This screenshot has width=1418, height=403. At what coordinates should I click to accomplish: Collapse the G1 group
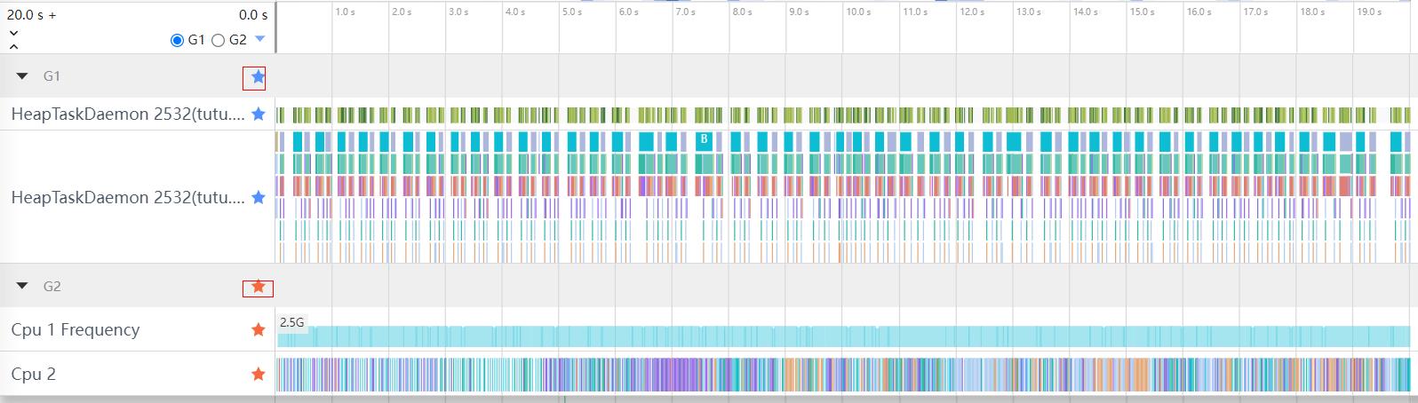coord(23,76)
